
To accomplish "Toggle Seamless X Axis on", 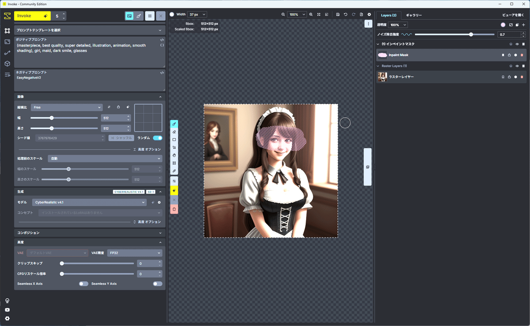I will pyautogui.click(x=83, y=284).
